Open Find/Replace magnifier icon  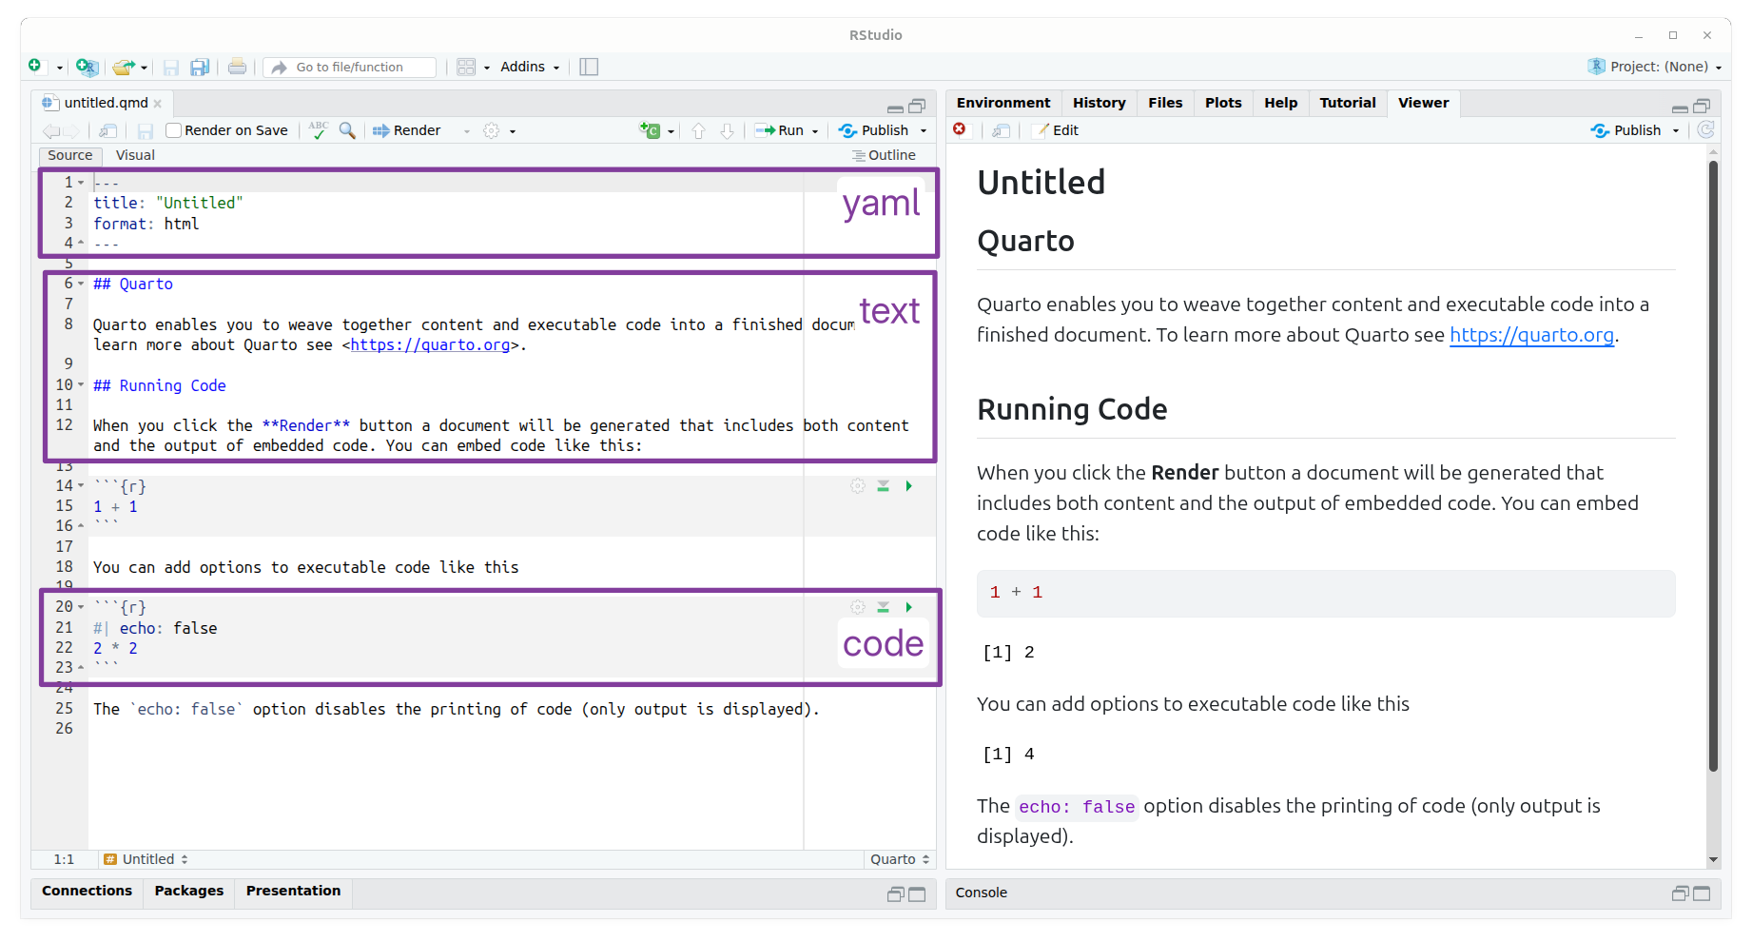[347, 130]
